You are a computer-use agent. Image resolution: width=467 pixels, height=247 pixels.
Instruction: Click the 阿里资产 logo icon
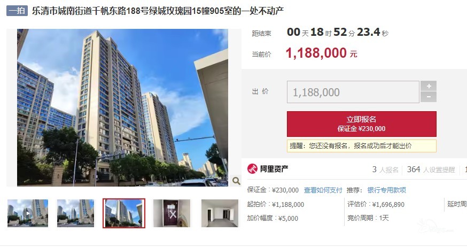coord(252,169)
